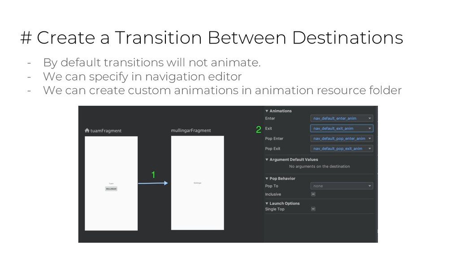Select the action arrow between the fragments
This screenshot has width=459, height=258.
pos(153,183)
